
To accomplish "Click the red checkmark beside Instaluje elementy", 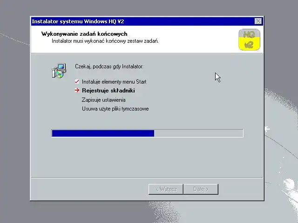I will (x=77, y=82).
